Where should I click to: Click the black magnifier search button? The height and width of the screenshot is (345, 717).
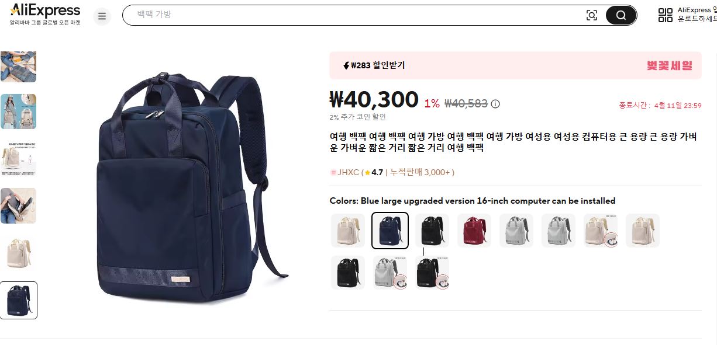(x=621, y=16)
